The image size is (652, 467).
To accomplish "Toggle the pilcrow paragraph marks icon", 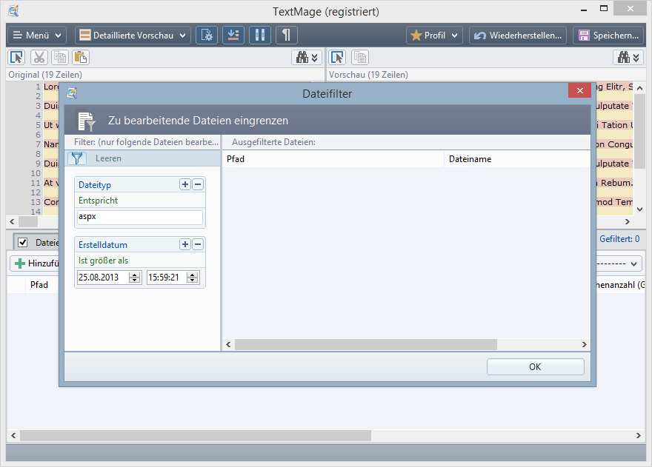I will pyautogui.click(x=286, y=36).
